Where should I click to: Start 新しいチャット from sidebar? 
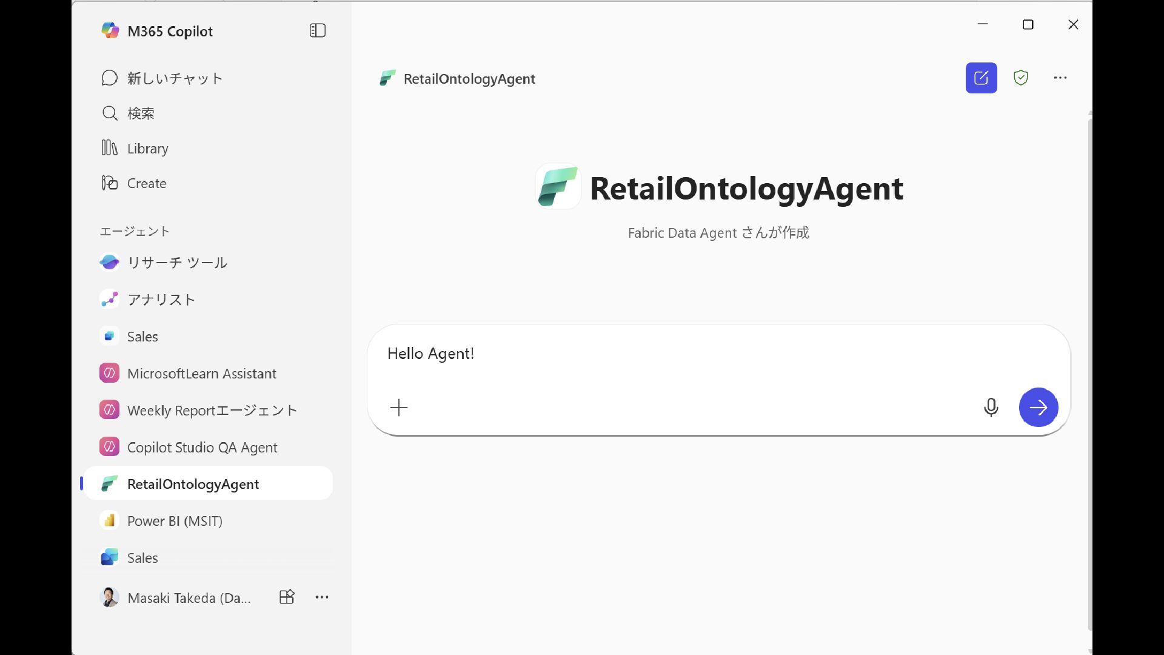click(x=175, y=78)
